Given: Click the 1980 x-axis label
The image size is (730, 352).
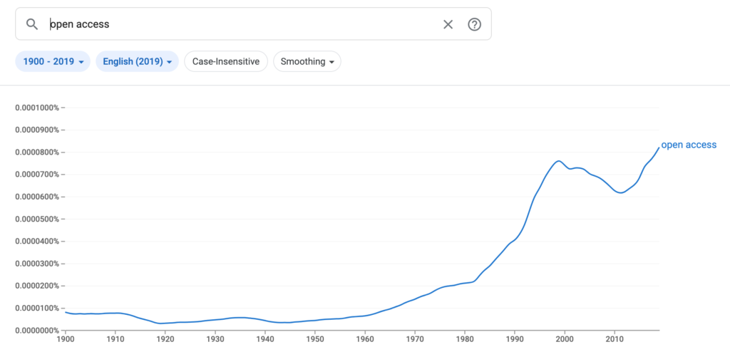Looking at the screenshot, I should pos(465,338).
